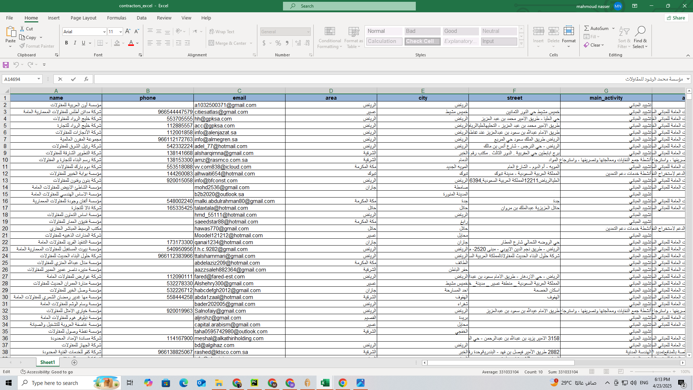The height and width of the screenshot is (390, 693).
Task: Click the Insert Function fx icon
Action: tap(86, 79)
